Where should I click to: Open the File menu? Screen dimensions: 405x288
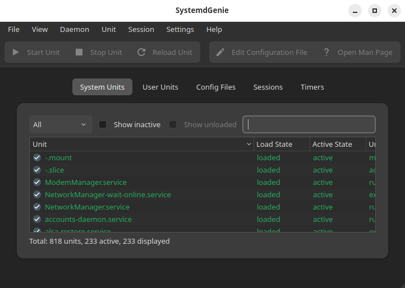13,30
